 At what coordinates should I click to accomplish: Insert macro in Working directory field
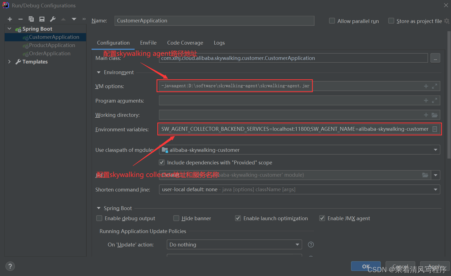pyautogui.click(x=426, y=115)
